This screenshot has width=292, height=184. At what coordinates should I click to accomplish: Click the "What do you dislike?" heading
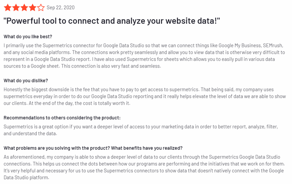pyautogui.click(x=26, y=80)
